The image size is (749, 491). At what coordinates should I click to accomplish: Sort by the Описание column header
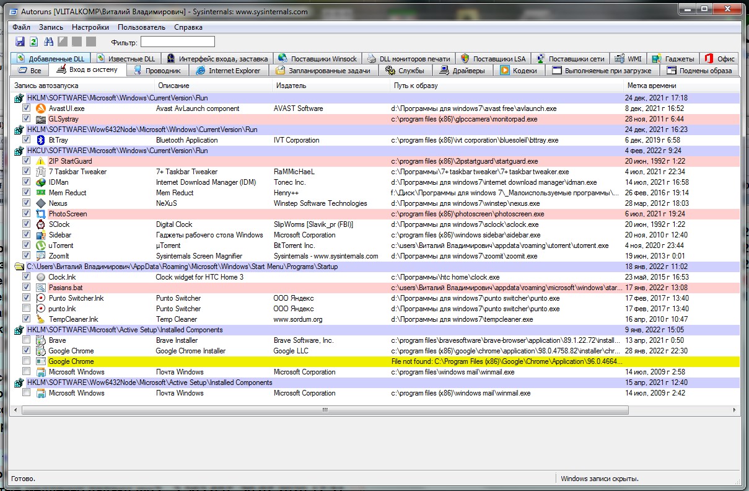pos(214,86)
